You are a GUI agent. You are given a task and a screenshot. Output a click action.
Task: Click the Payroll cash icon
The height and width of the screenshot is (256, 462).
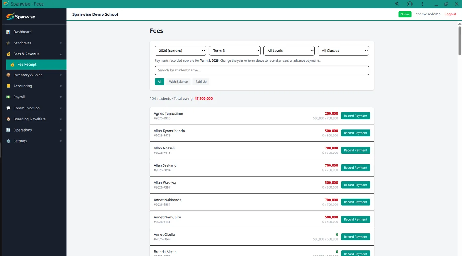point(8,97)
